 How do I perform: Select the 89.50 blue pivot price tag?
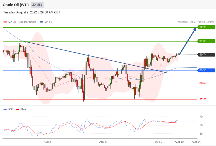point(206,70)
